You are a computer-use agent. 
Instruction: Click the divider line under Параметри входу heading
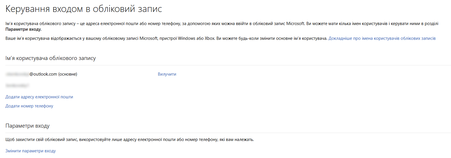coord(228,133)
